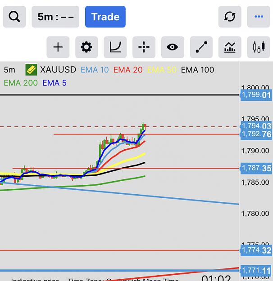
Task: Select the EMA 200 indicator label
Action: point(21,83)
